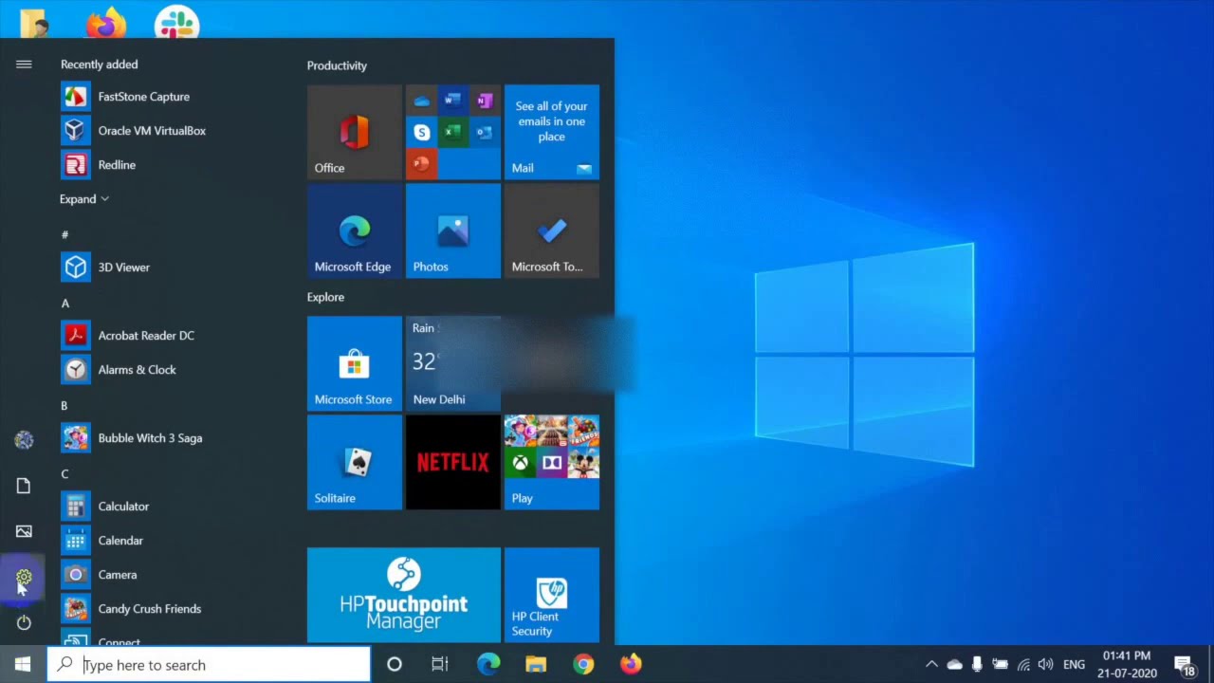Launch Edge from the taskbar

(x=488, y=665)
